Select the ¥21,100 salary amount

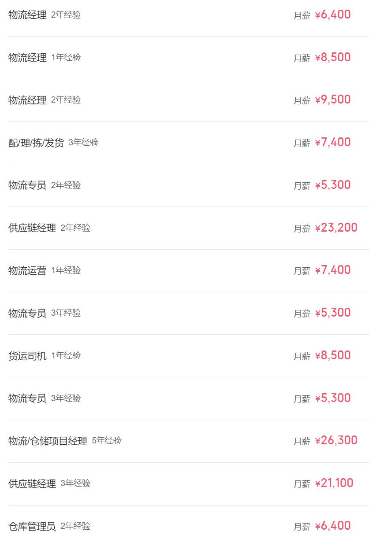334,483
